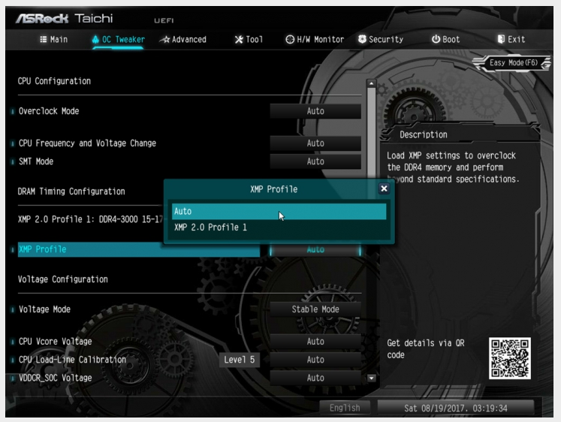Select VDDCR_SOC Voltage label
The width and height of the screenshot is (561, 422).
tap(55, 378)
